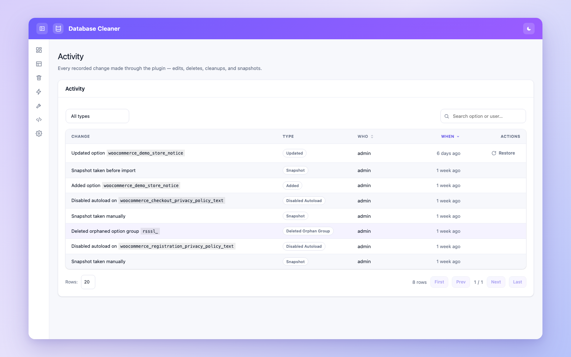Toggle the sidebar panel icon in header
571x357 pixels.
(x=42, y=29)
